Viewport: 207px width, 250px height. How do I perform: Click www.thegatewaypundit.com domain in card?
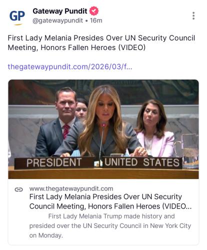coord(71,188)
